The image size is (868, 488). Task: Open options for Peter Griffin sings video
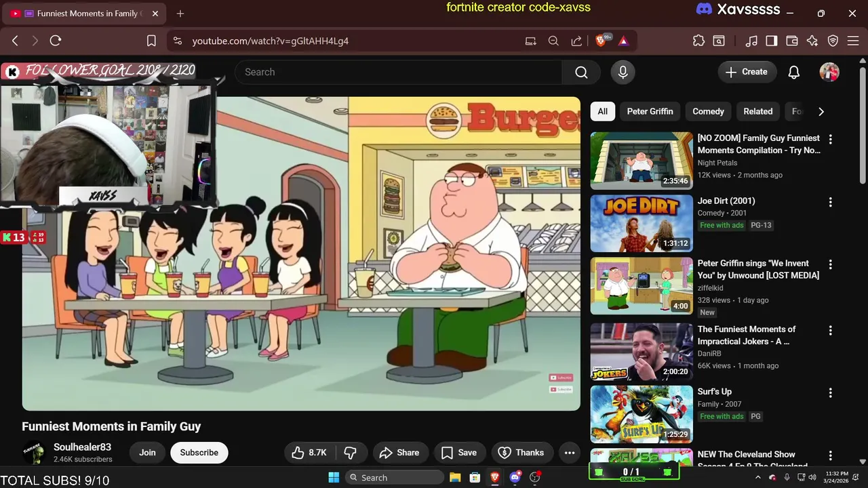click(x=830, y=264)
